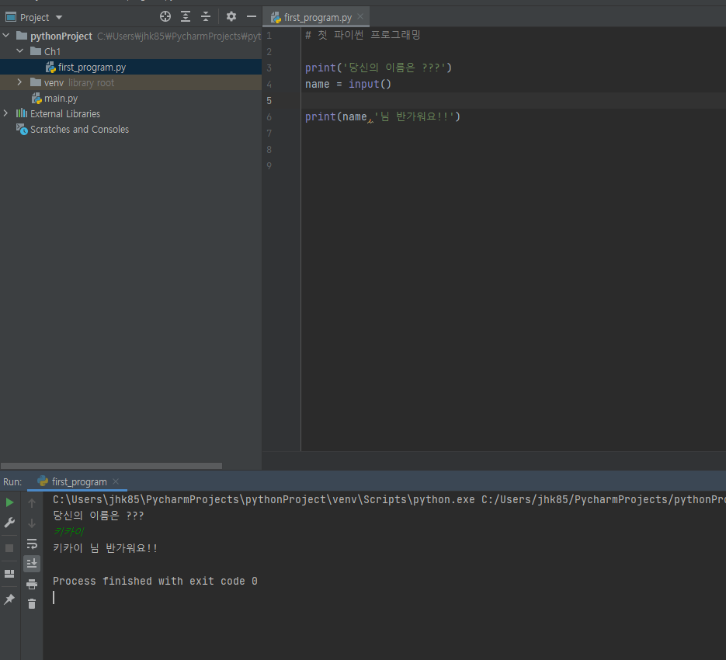Rerun program with green play icon
The width and height of the screenshot is (726, 660).
tap(9, 502)
